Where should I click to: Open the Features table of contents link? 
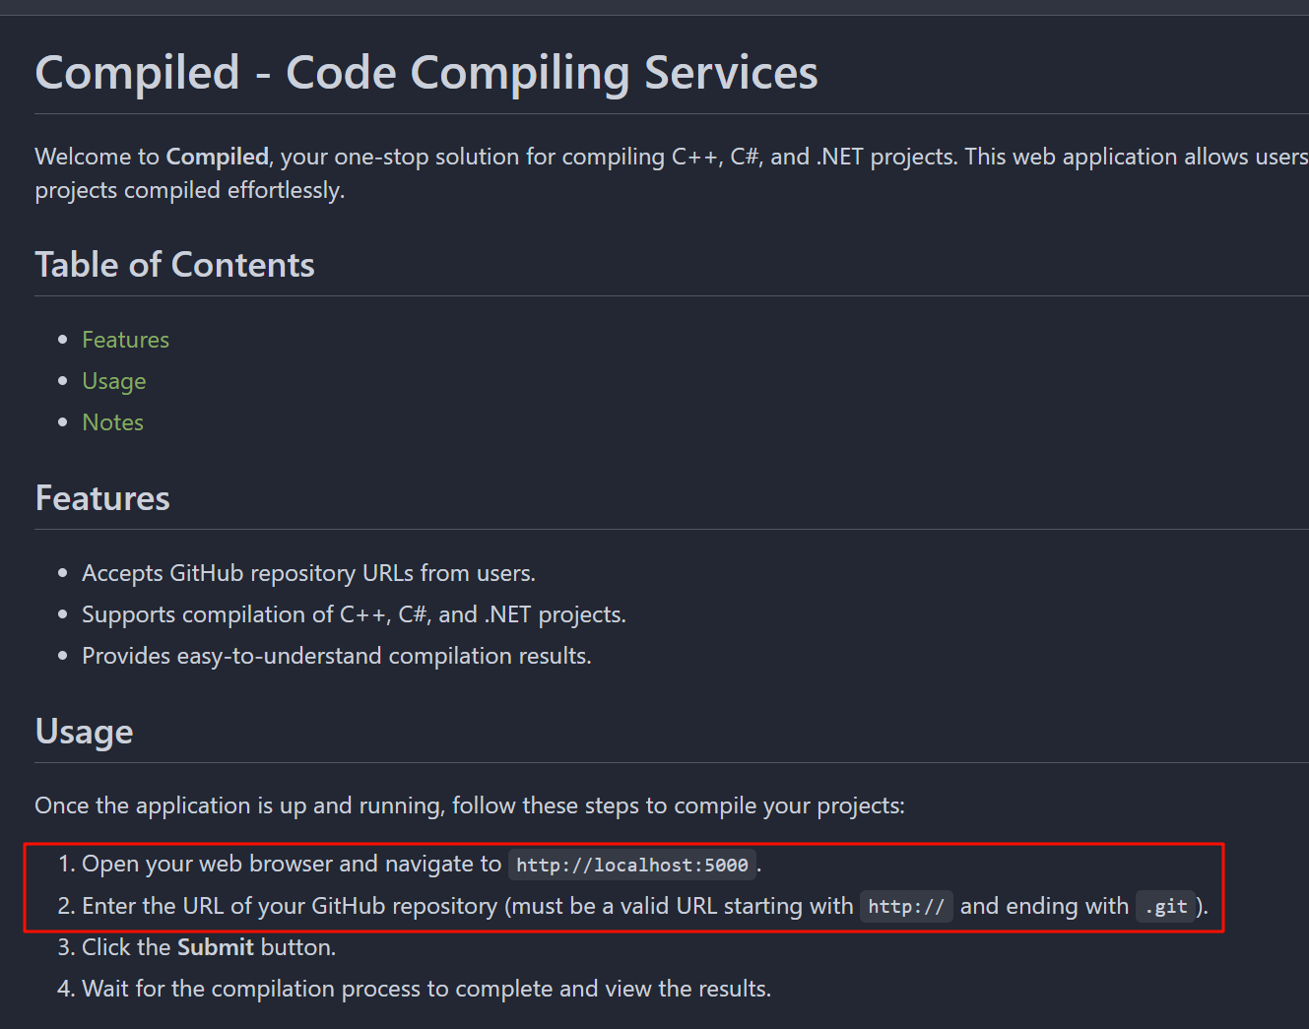click(x=125, y=340)
